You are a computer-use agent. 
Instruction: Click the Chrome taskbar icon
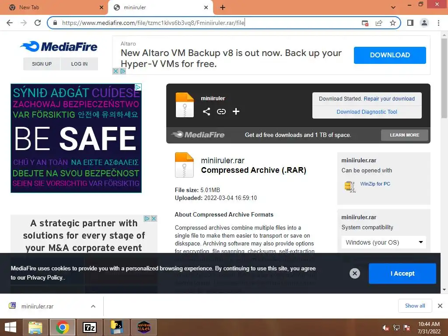[63, 327]
